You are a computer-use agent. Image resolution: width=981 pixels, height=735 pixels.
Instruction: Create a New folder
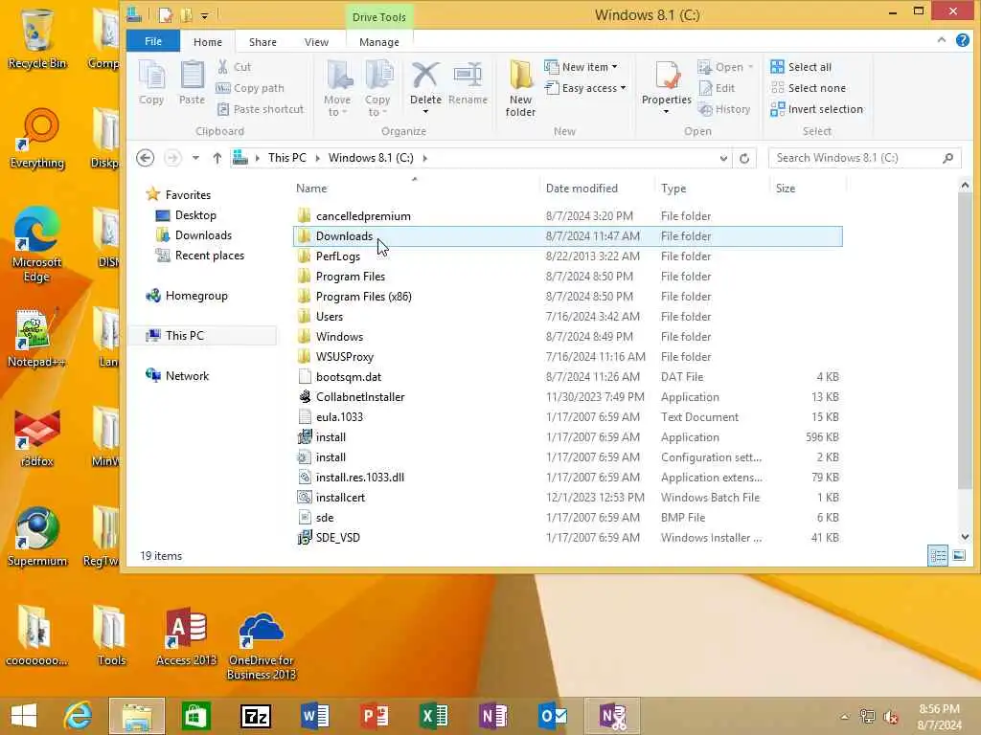point(520,88)
